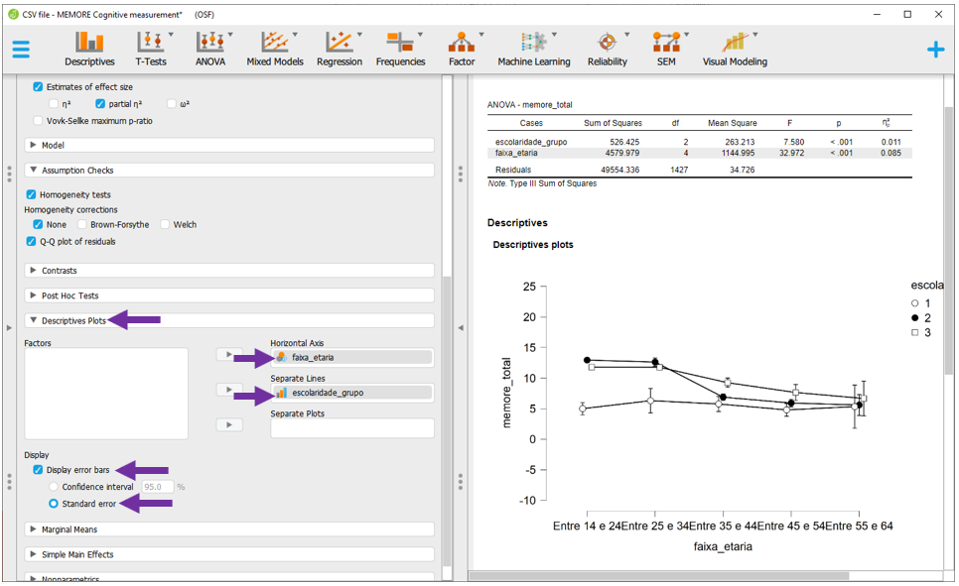This screenshot has height=586, width=959.
Task: Click the blue plus add-modules icon
Action: 935,50
